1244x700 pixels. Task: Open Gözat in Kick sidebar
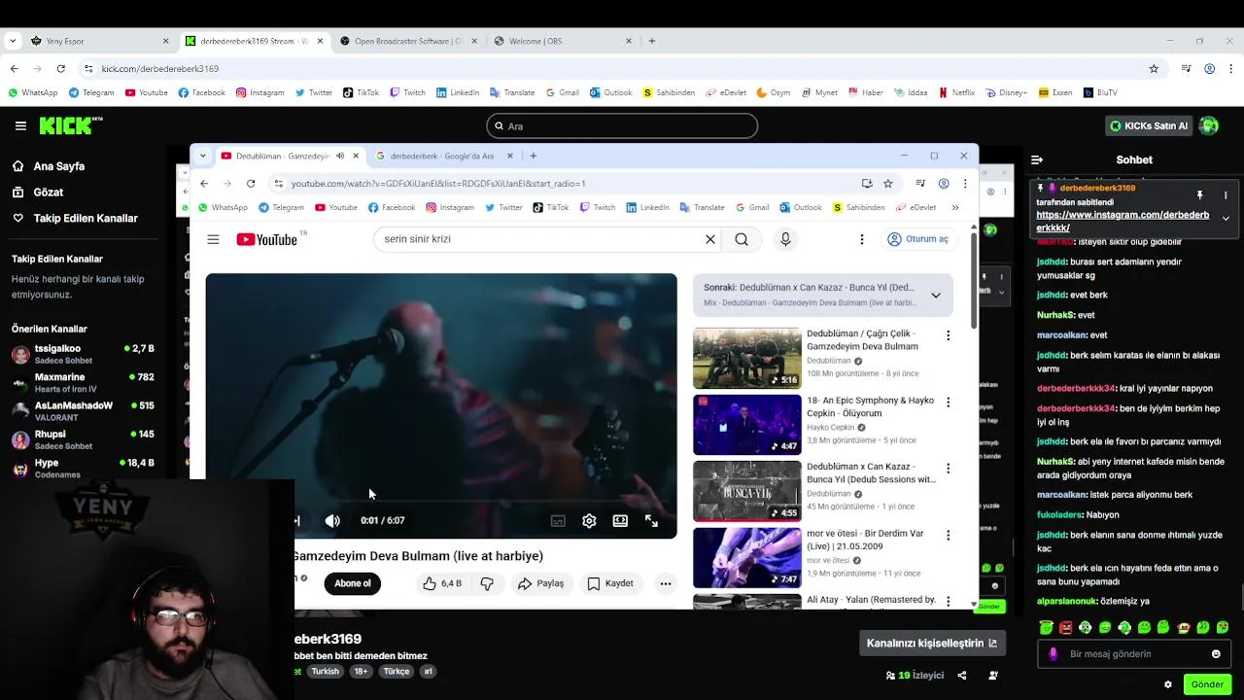48,192
